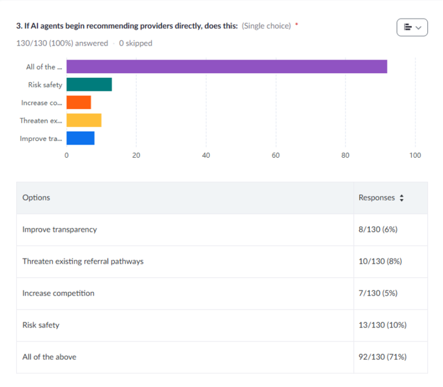The image size is (443, 387).
Task: Click the 13/130 (10%) response cell
Action: (x=382, y=325)
